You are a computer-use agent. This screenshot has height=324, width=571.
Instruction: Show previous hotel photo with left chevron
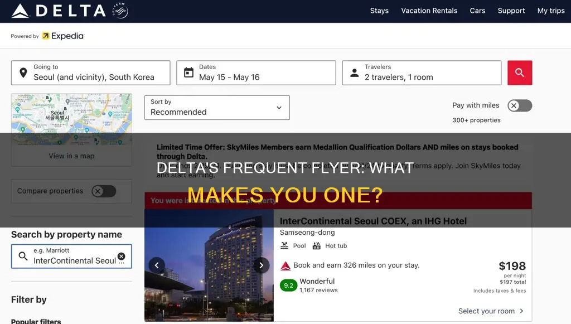click(x=157, y=265)
